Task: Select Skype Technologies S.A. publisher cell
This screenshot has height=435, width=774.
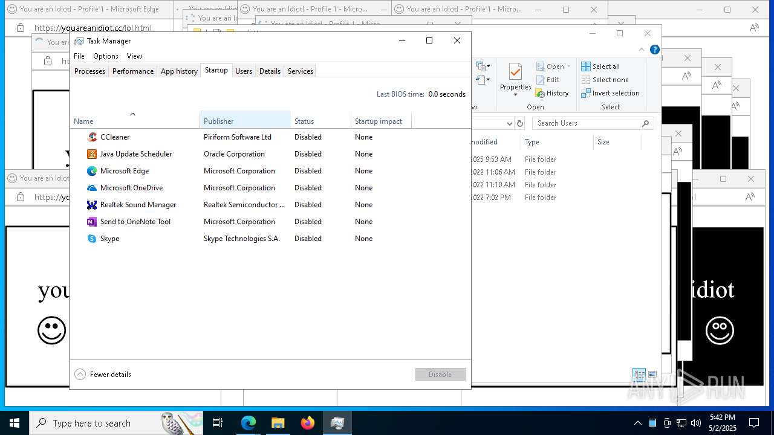Action: 242,239
